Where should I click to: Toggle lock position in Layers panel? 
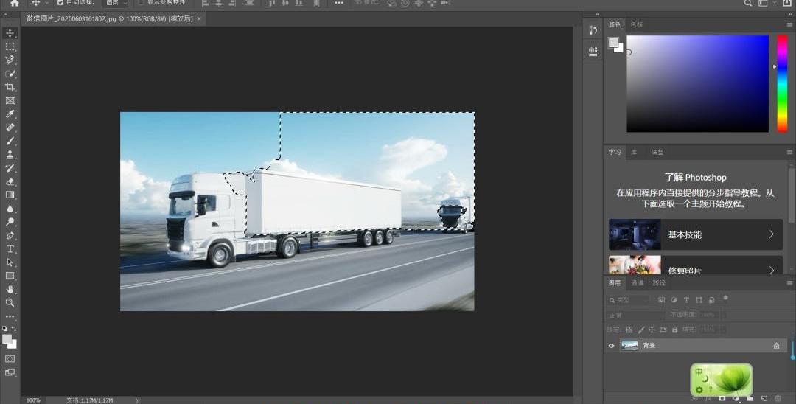(x=652, y=330)
